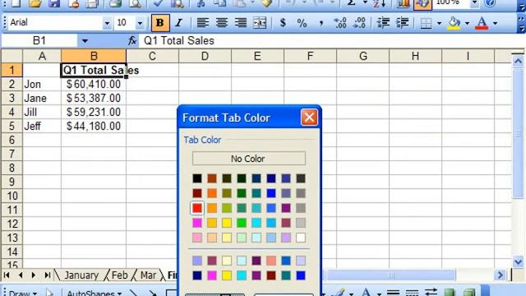Go to the first sheet tab arrow
526x296 pixels.
pyautogui.click(x=7, y=275)
